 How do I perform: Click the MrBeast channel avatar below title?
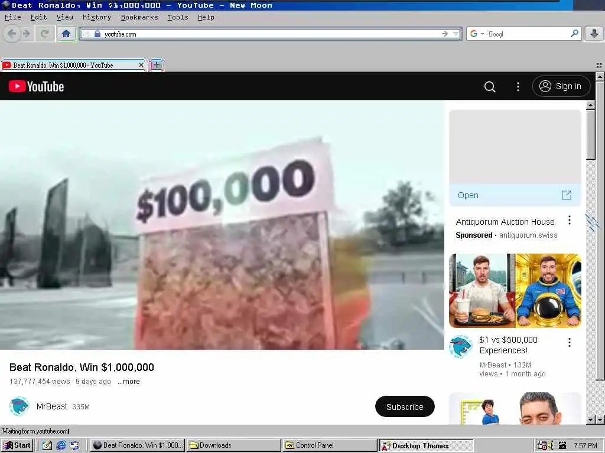pos(19,406)
